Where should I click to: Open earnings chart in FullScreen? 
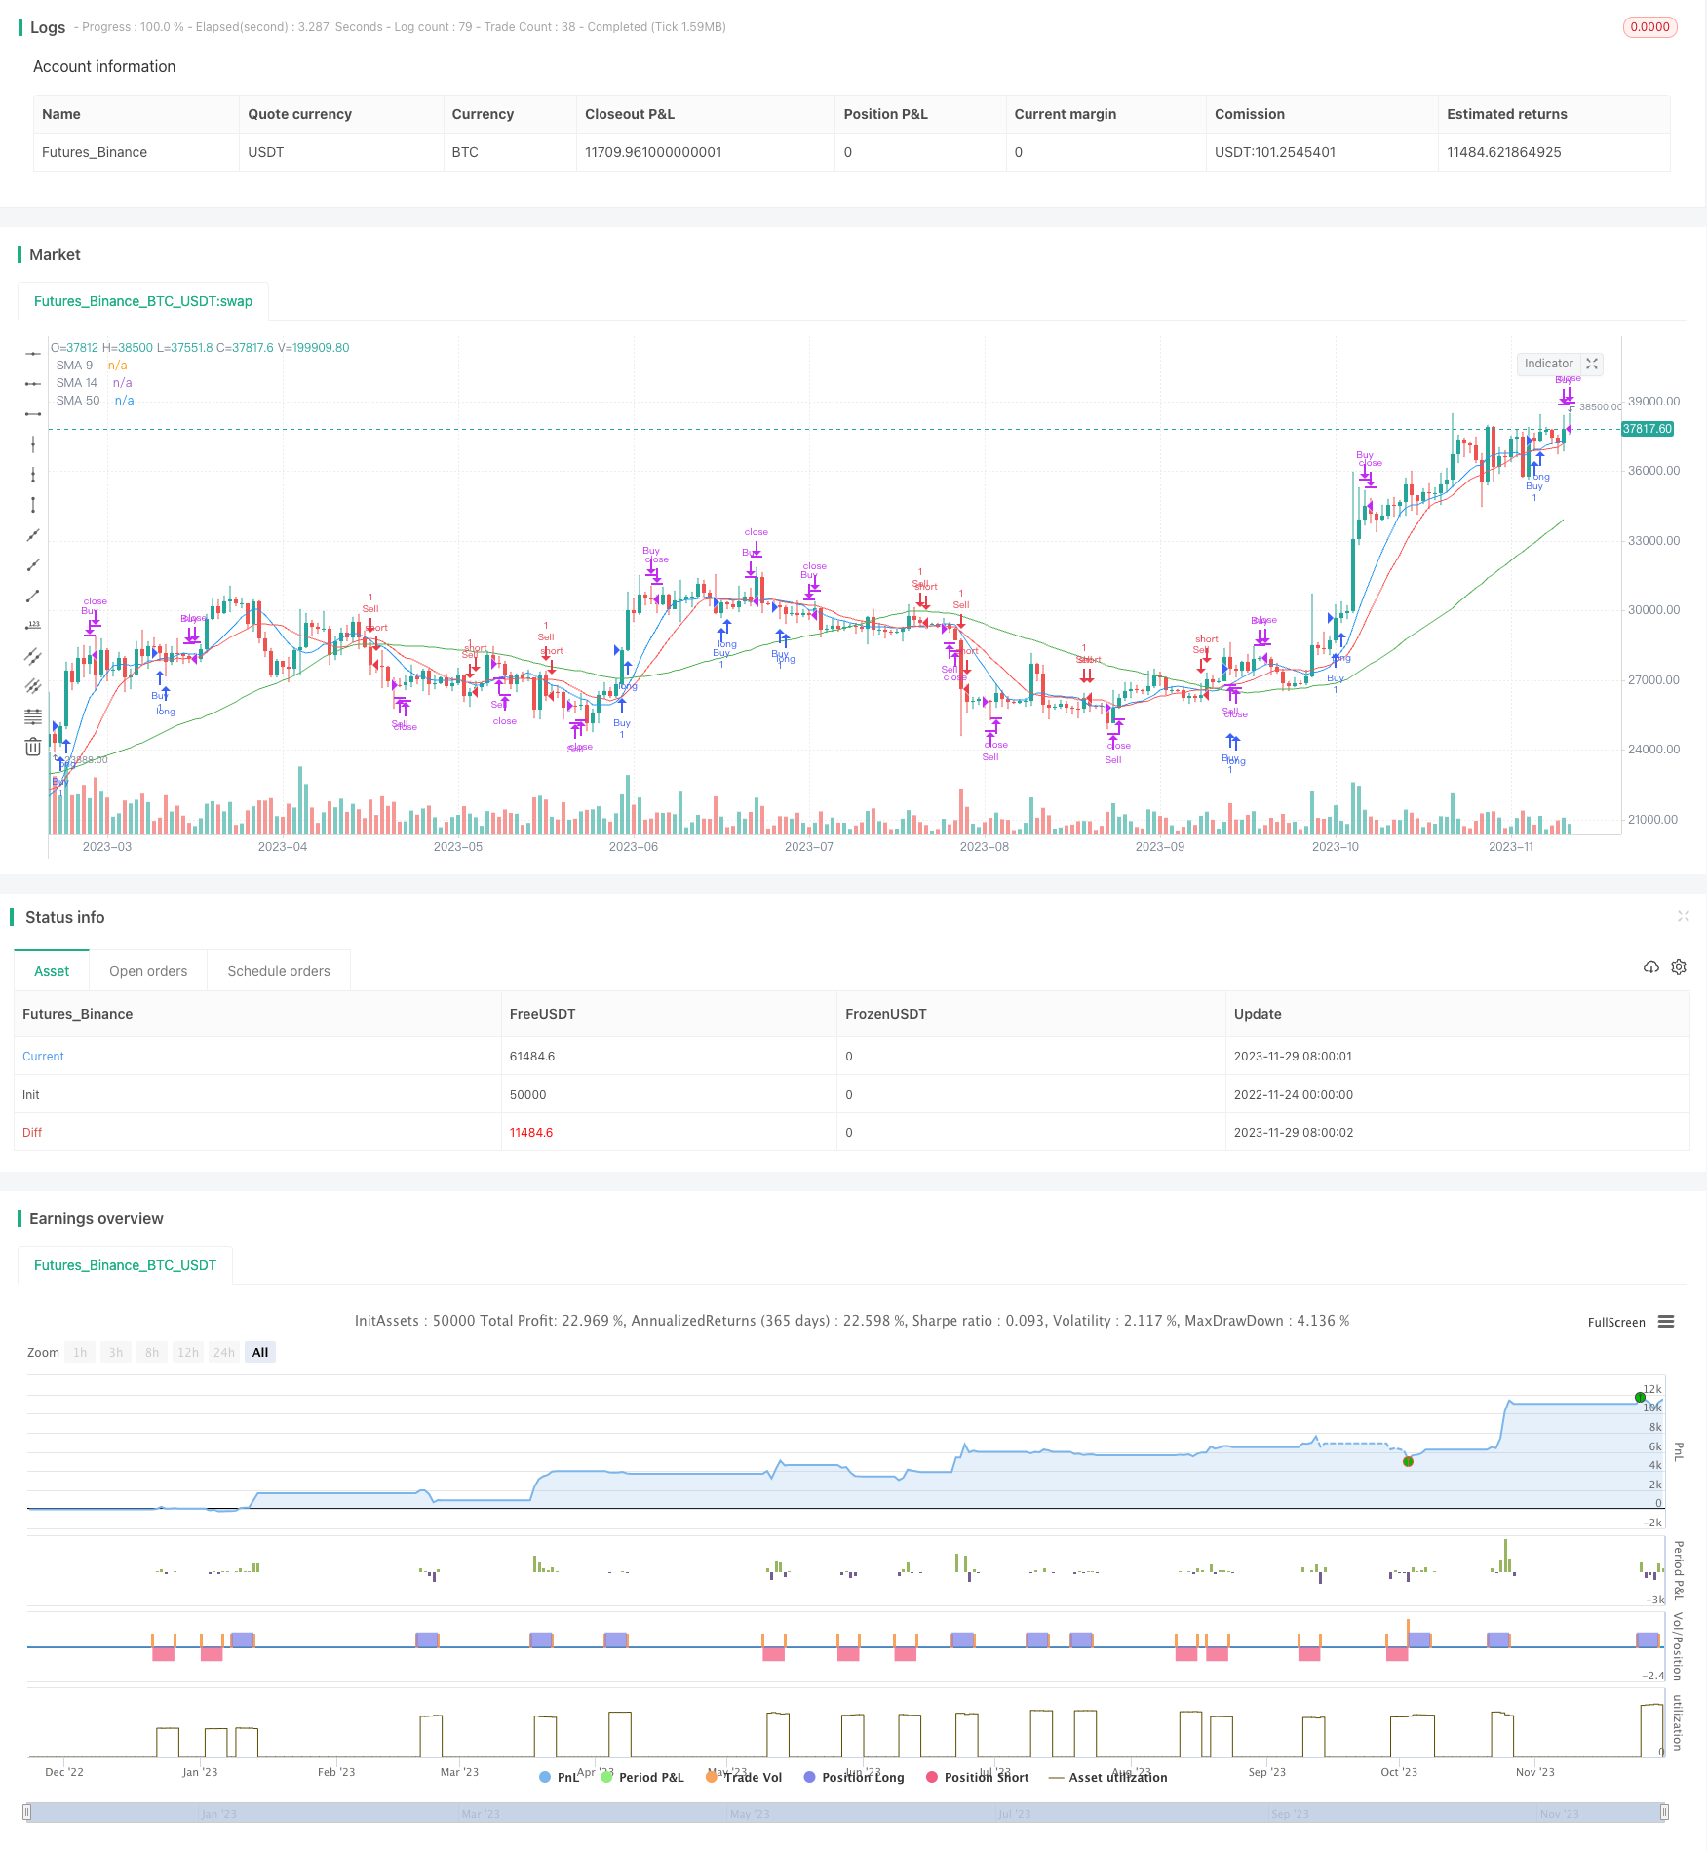pos(1616,1323)
